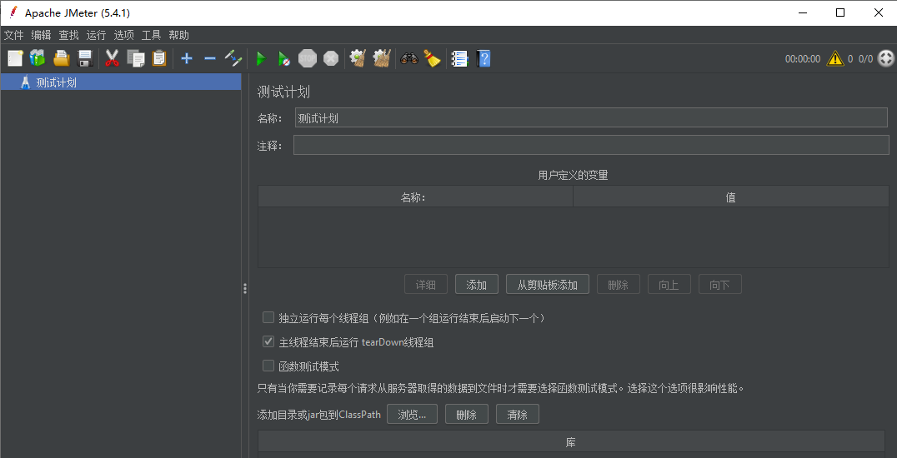This screenshot has width=897, height=458.
Task: Open the 运行 menu
Action: (96, 36)
